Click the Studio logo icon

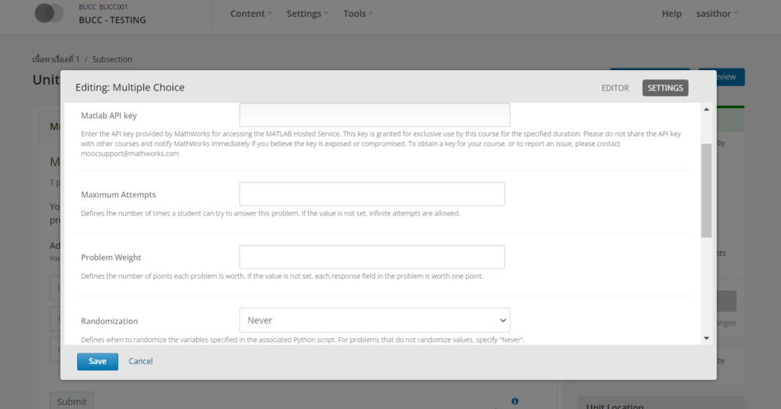click(50, 13)
